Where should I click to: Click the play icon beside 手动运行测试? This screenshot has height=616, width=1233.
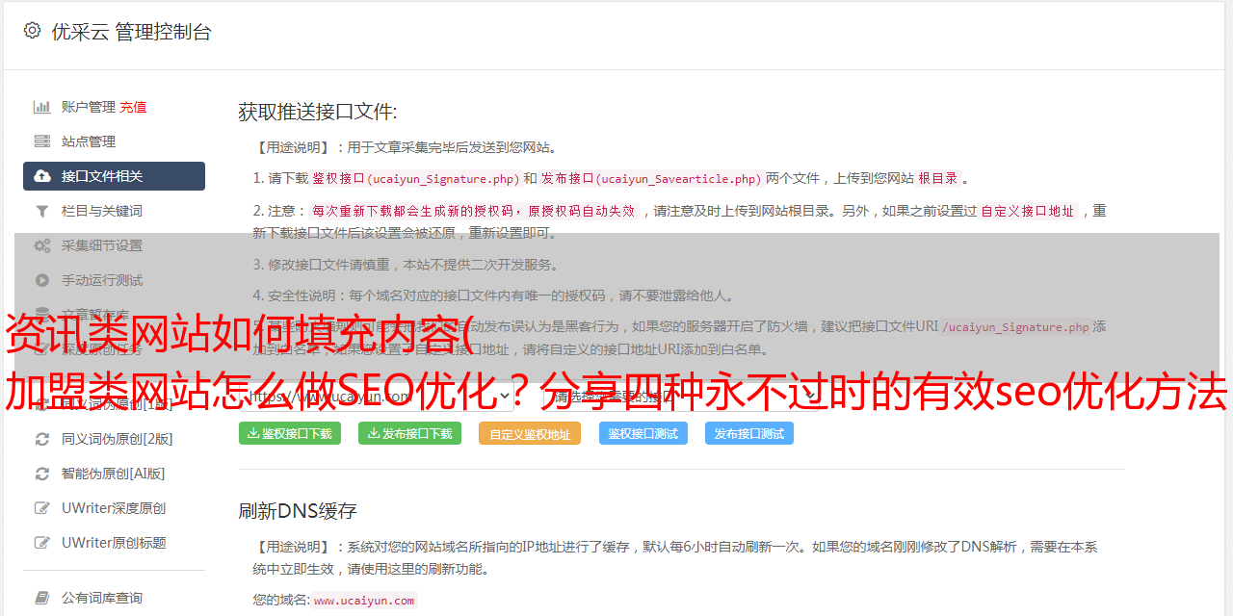[42, 280]
